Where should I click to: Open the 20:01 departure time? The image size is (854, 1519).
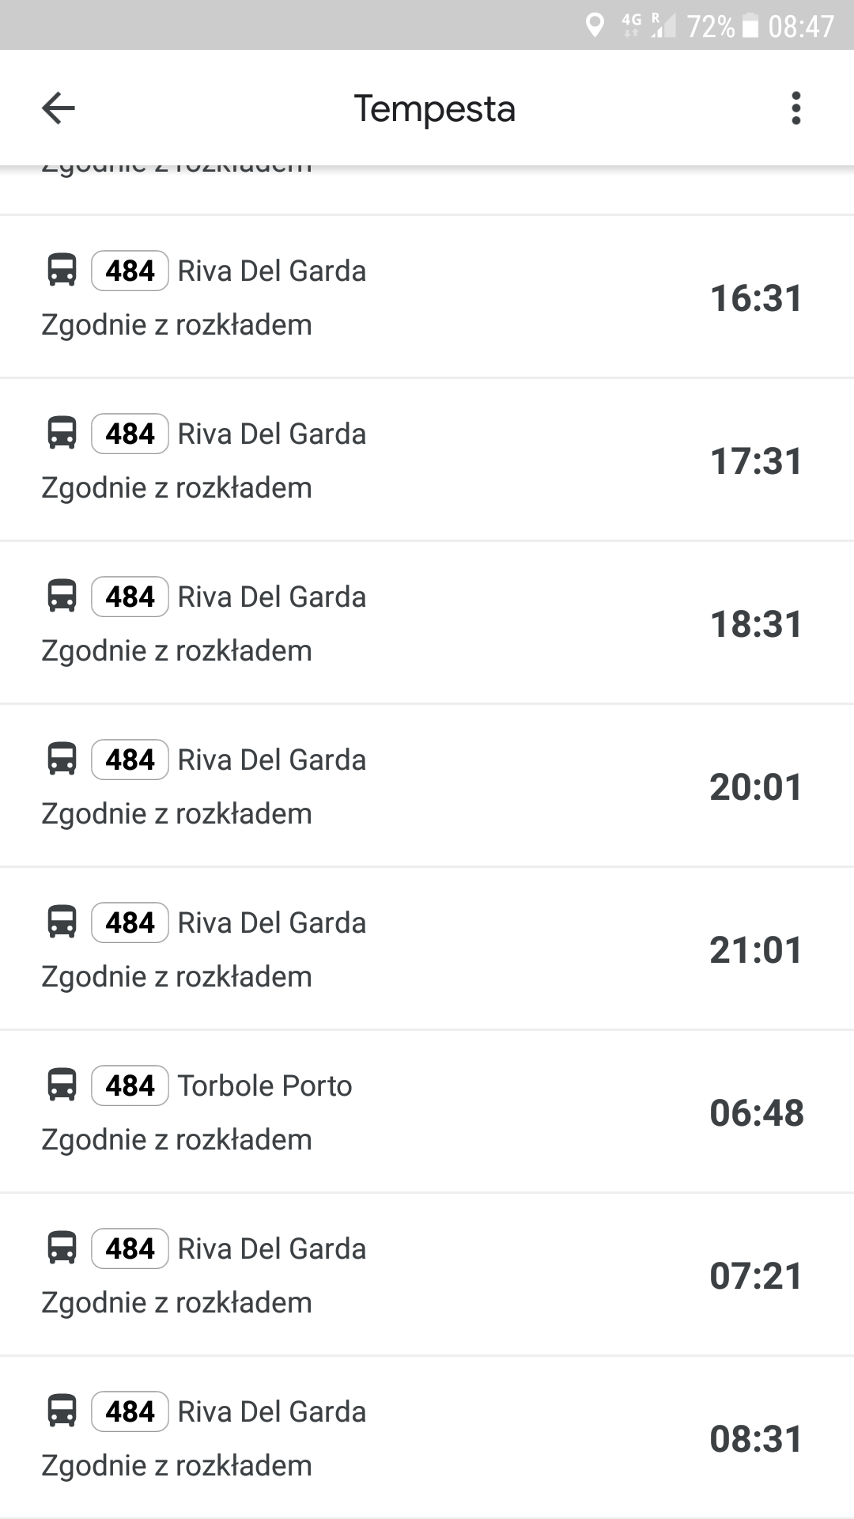click(756, 787)
